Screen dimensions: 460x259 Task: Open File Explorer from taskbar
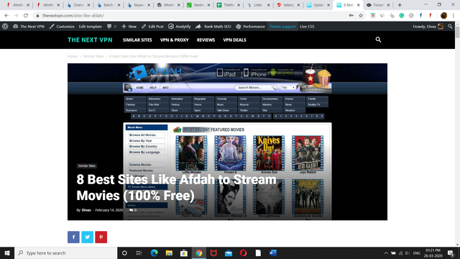(169, 253)
